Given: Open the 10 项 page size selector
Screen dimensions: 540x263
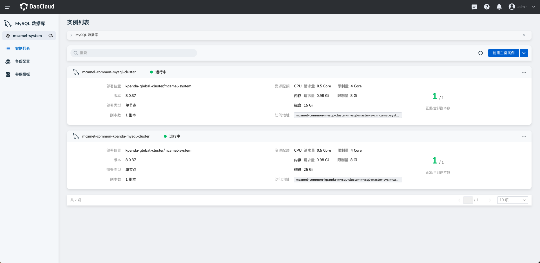Looking at the screenshot, I should (x=512, y=200).
